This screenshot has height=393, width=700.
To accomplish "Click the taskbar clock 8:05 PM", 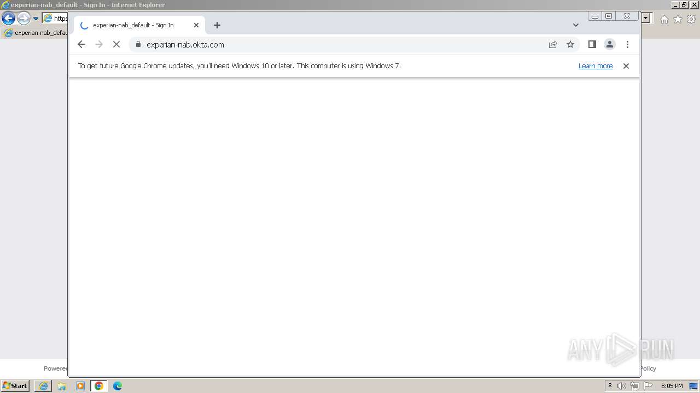I will (x=672, y=386).
